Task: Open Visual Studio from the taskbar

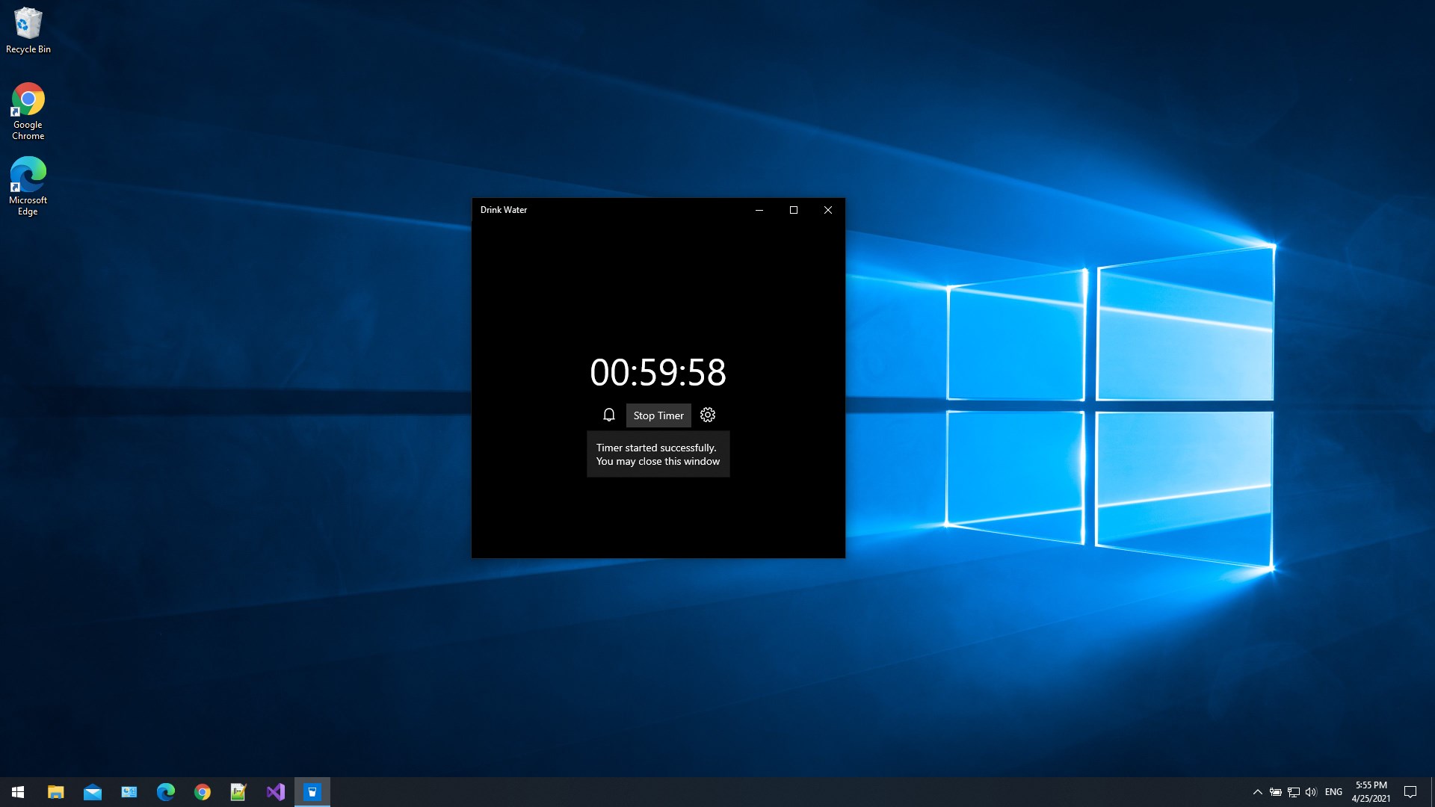Action: [x=276, y=792]
